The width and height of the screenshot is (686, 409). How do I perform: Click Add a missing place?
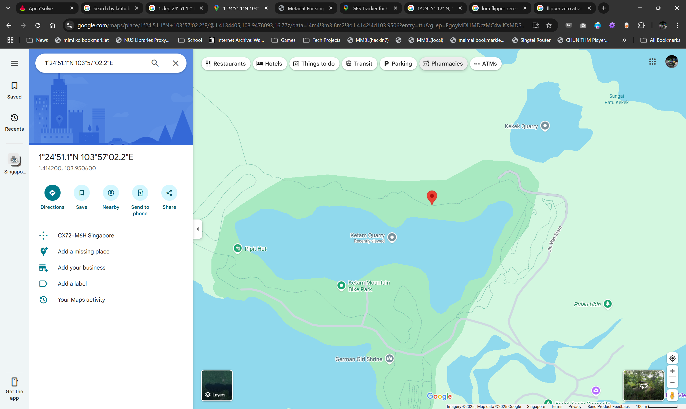84,251
